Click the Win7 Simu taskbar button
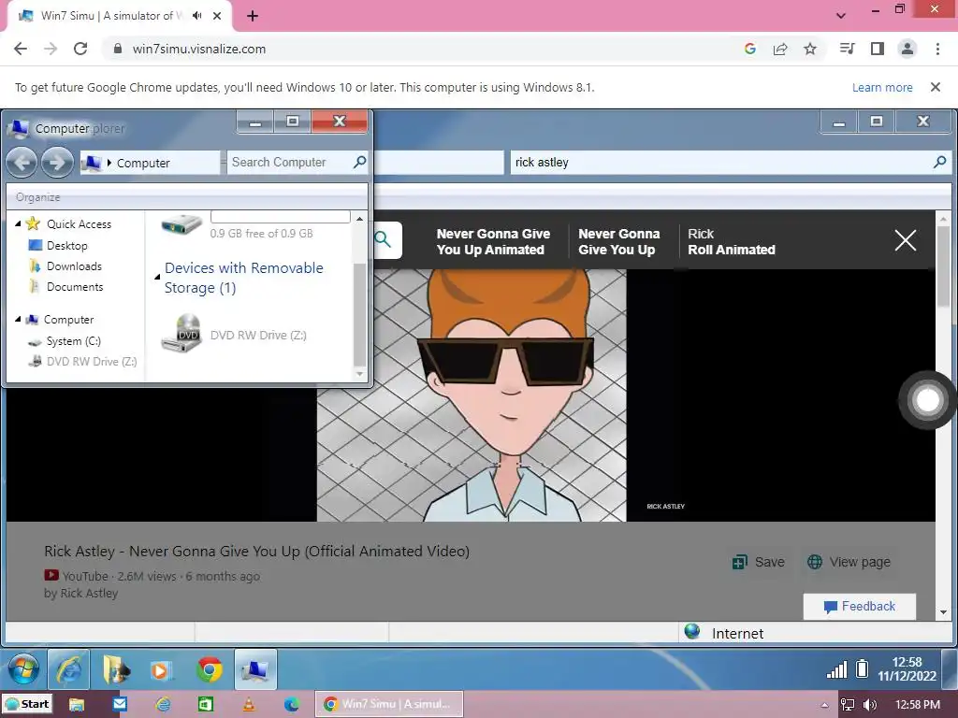The height and width of the screenshot is (718, 958). point(389,704)
